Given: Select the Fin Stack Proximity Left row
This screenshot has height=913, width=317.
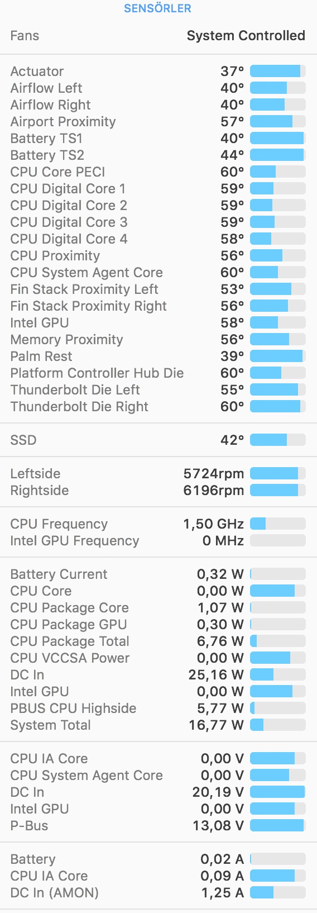Looking at the screenshot, I should (x=158, y=289).
